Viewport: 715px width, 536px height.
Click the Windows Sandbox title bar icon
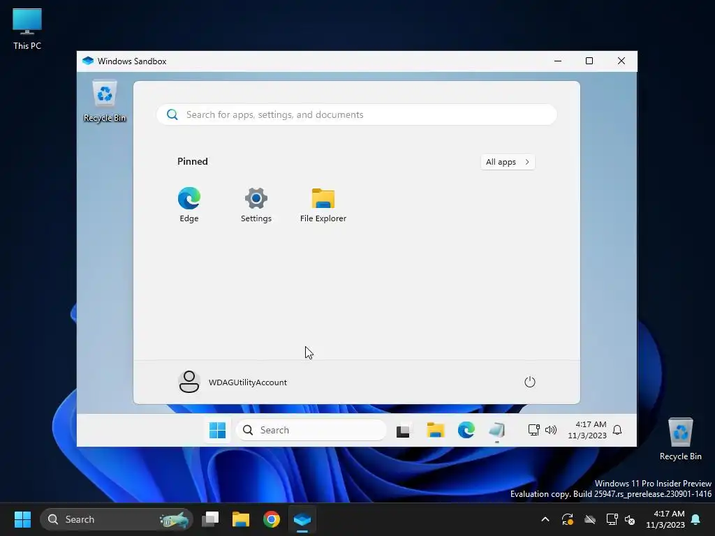click(x=88, y=61)
